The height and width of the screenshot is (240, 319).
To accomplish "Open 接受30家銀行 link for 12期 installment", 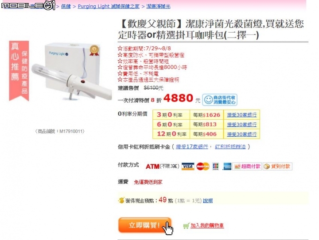I will pos(242,134).
